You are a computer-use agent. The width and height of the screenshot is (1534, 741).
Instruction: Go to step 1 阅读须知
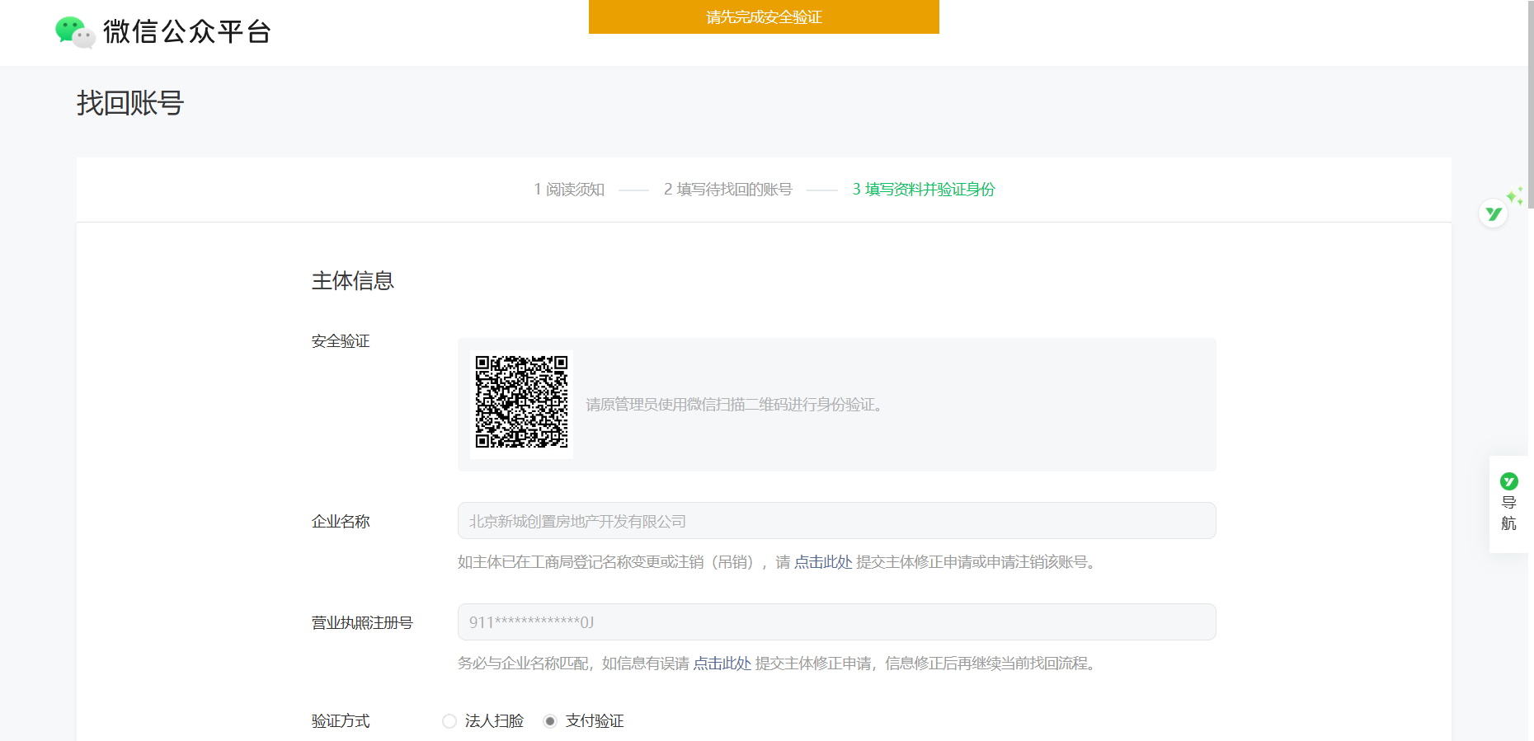coord(569,190)
